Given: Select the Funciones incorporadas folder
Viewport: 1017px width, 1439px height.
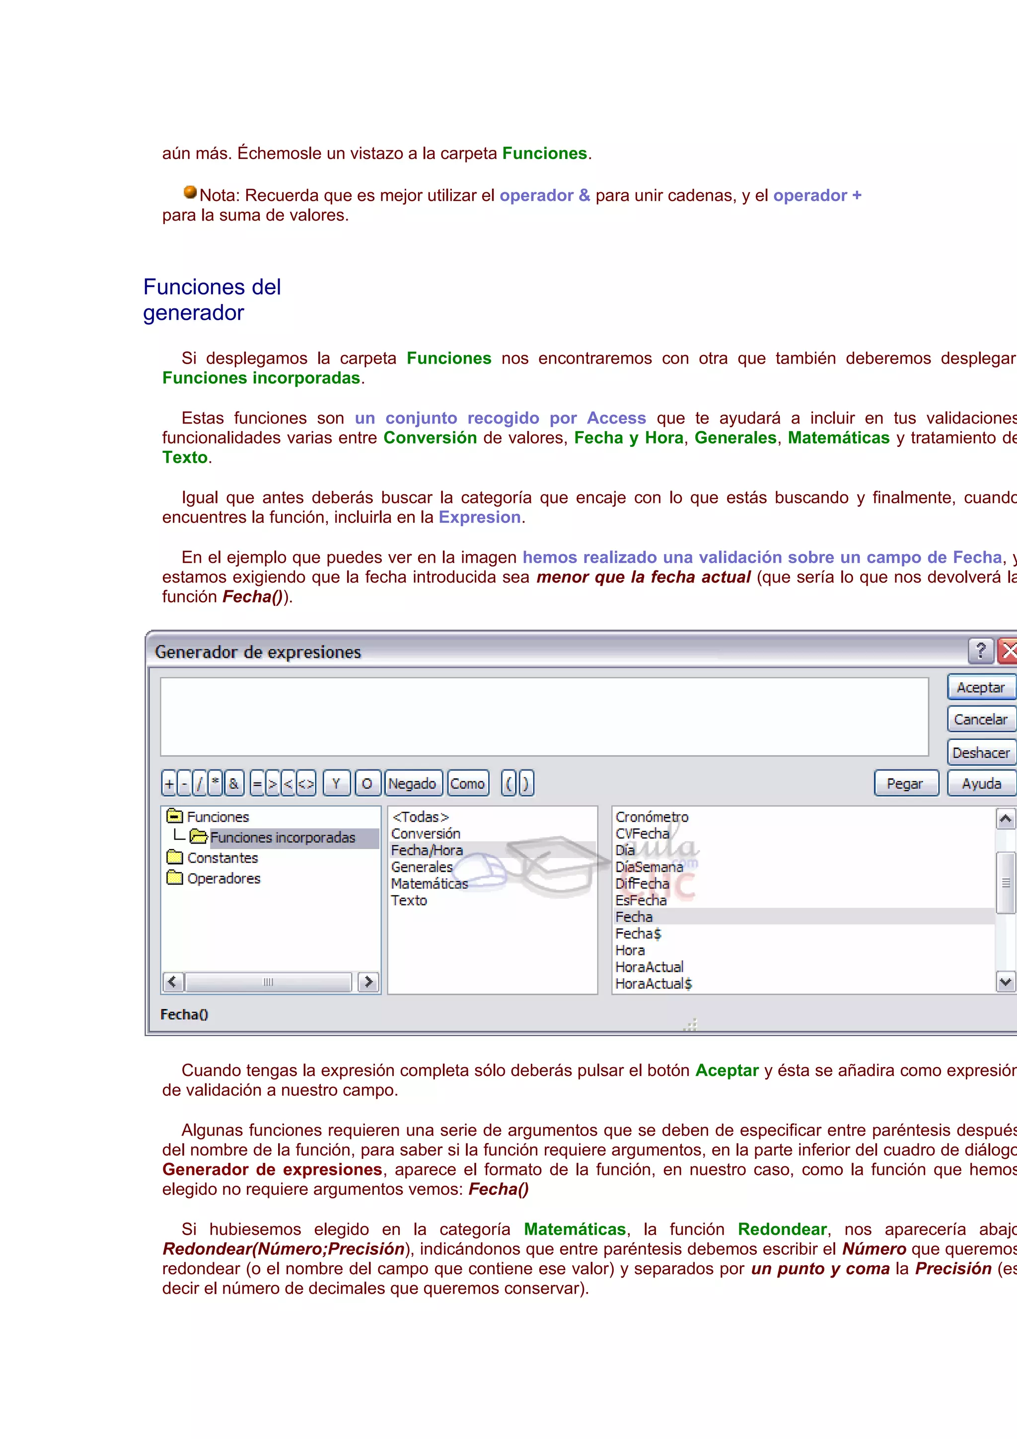Looking at the screenshot, I should (282, 837).
